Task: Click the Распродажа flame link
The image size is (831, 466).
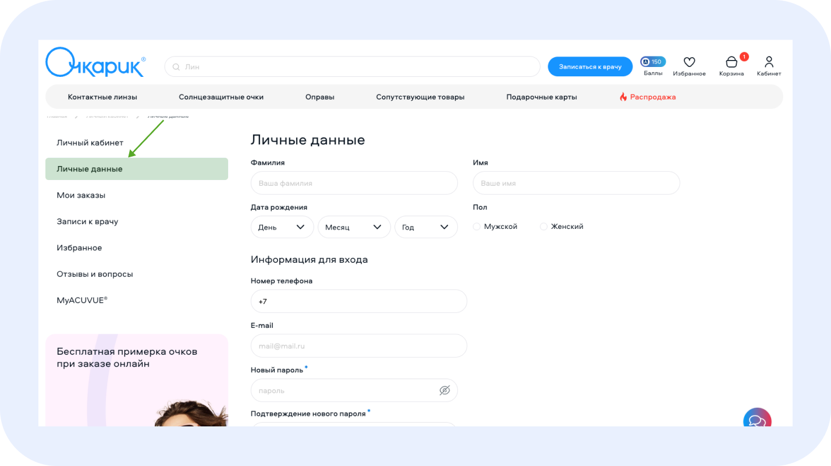Action: click(x=648, y=97)
